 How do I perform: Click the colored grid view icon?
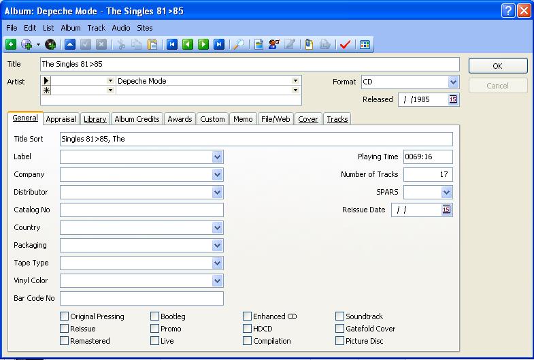point(365,44)
